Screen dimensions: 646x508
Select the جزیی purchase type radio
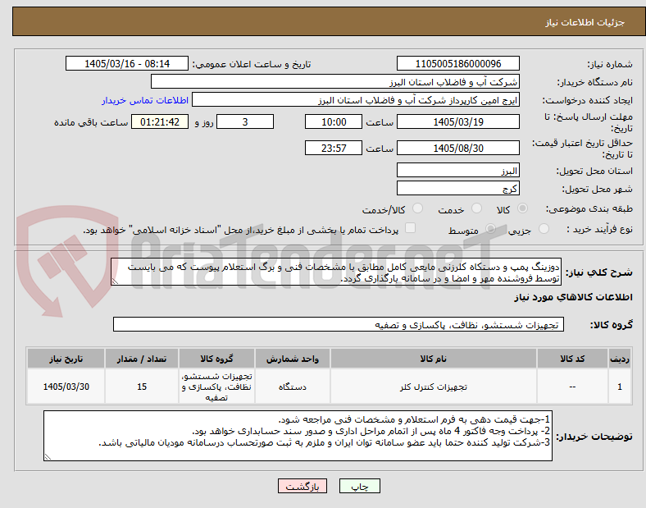[x=544, y=229]
